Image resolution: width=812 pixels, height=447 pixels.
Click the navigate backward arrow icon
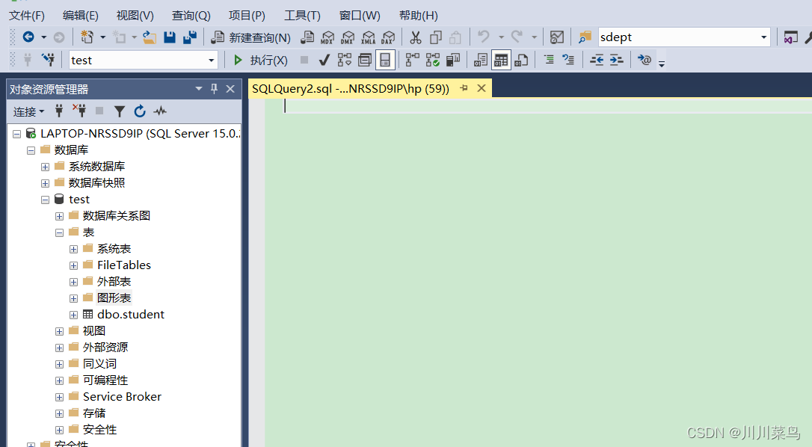pos(28,37)
